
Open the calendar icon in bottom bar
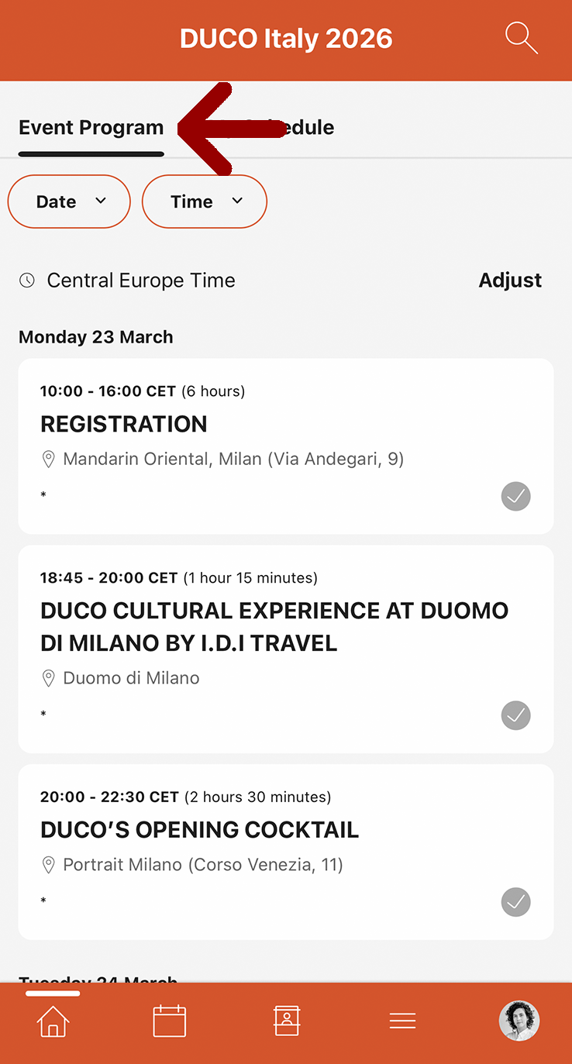(x=170, y=1021)
